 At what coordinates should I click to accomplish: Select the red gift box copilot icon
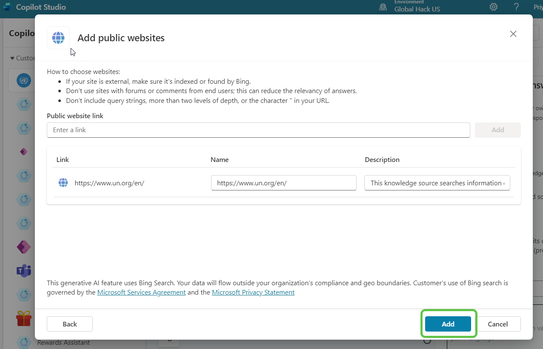[x=24, y=318]
